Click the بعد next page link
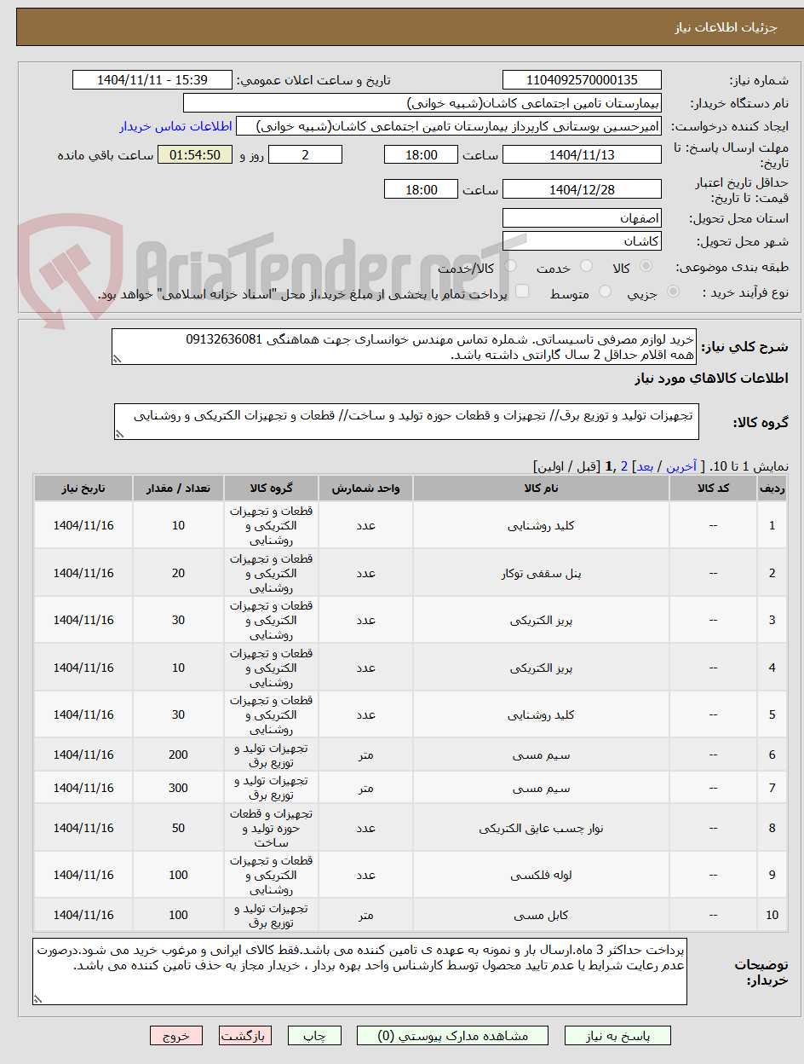 (644, 466)
